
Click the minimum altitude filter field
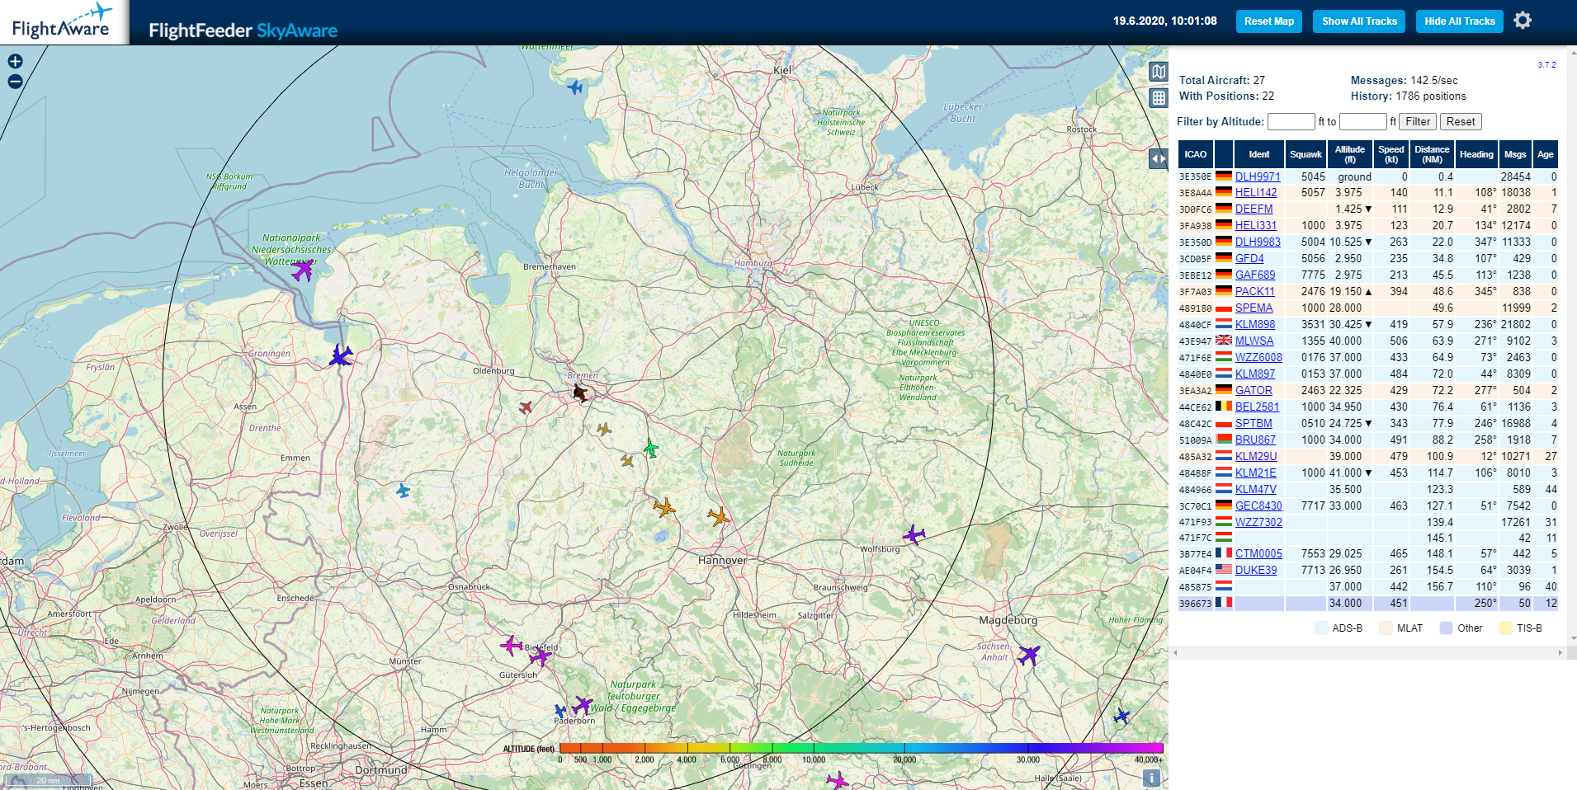pos(1291,122)
